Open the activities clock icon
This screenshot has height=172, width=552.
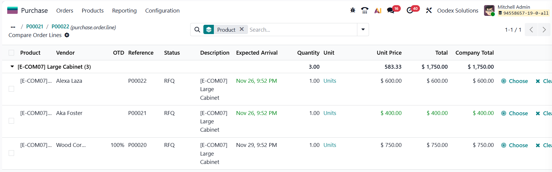click(x=410, y=10)
